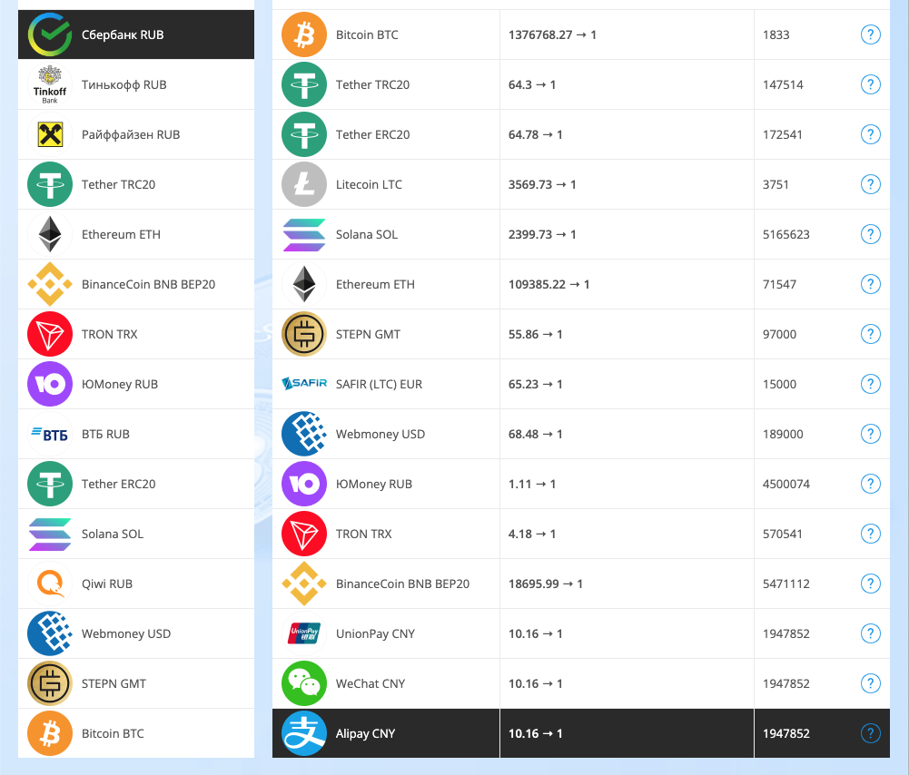Click the blue Alipay icon

click(x=304, y=733)
